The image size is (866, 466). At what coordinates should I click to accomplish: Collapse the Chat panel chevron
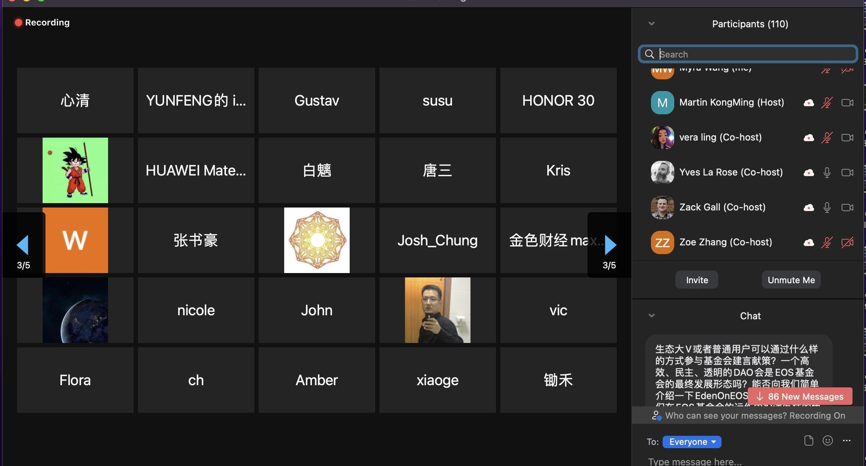[652, 316]
